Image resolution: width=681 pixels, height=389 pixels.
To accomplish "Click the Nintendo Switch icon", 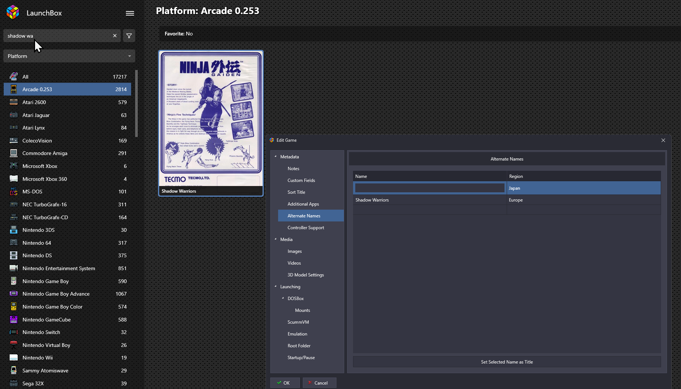I will pyautogui.click(x=14, y=332).
